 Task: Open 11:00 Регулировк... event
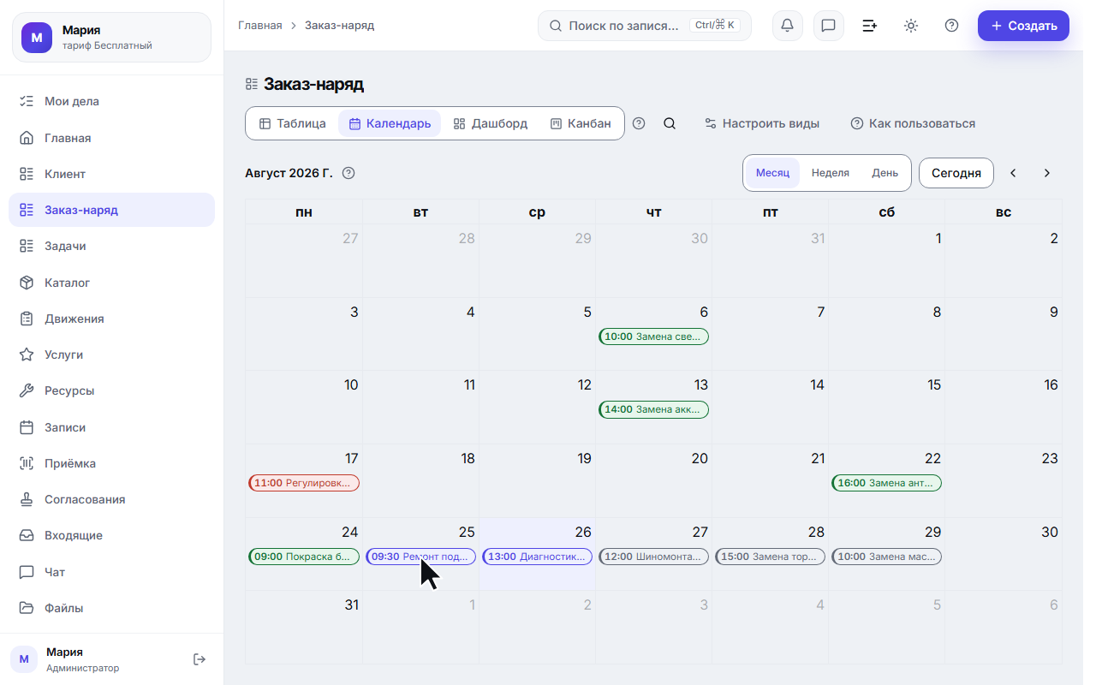pos(304,483)
